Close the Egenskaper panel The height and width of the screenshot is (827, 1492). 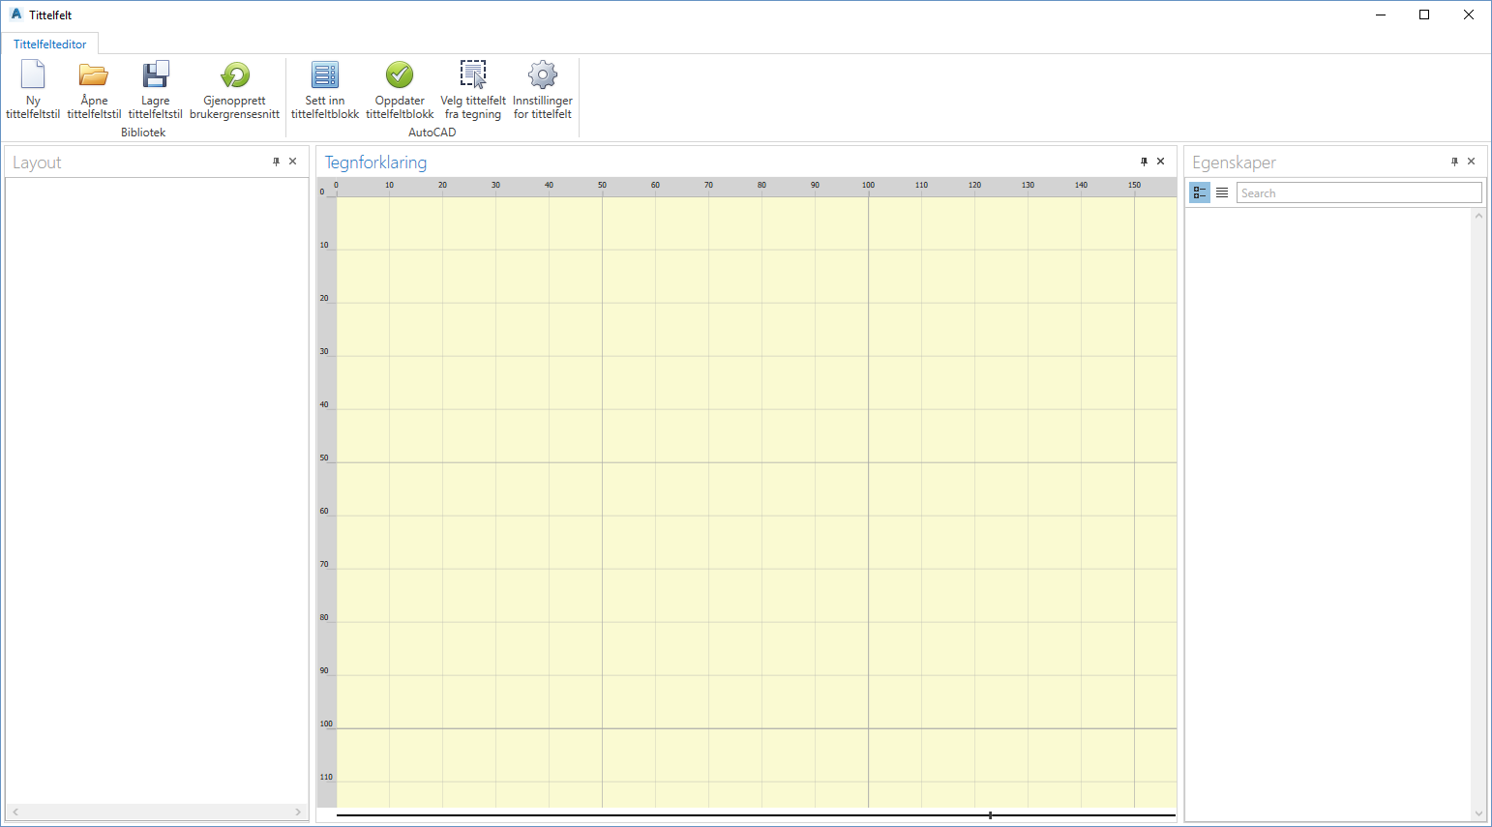(1472, 162)
